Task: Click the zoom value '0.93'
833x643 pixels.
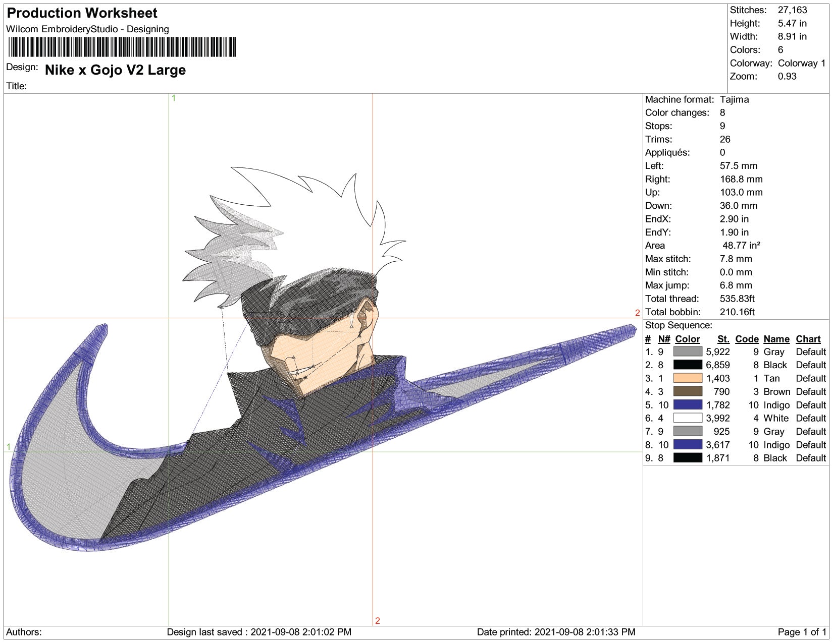Action: 787,76
